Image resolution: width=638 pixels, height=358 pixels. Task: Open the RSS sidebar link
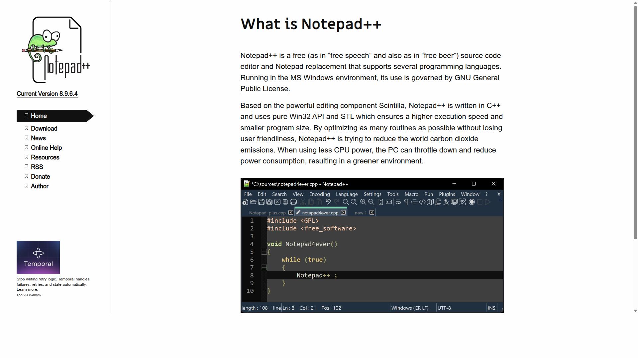(37, 167)
